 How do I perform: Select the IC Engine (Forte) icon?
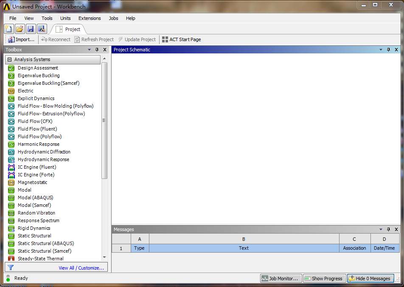point(11,175)
